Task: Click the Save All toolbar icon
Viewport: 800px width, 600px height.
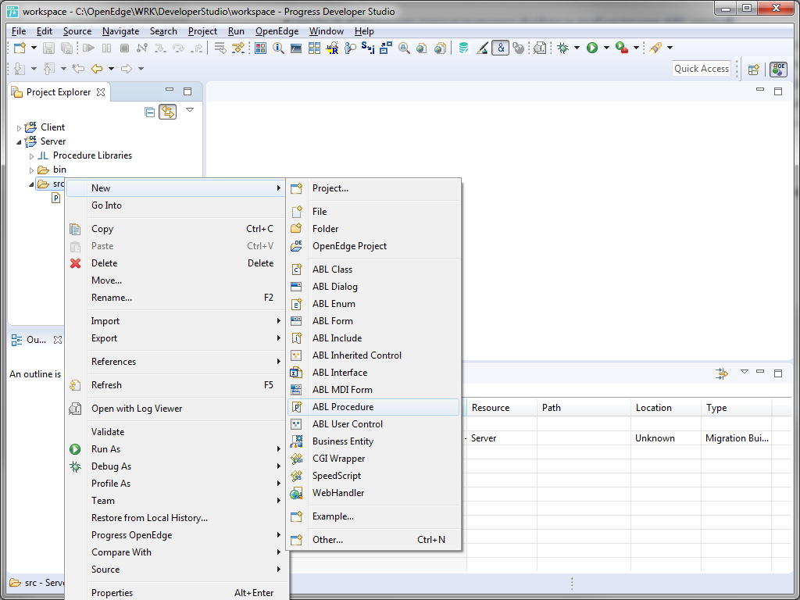Action: (67, 48)
